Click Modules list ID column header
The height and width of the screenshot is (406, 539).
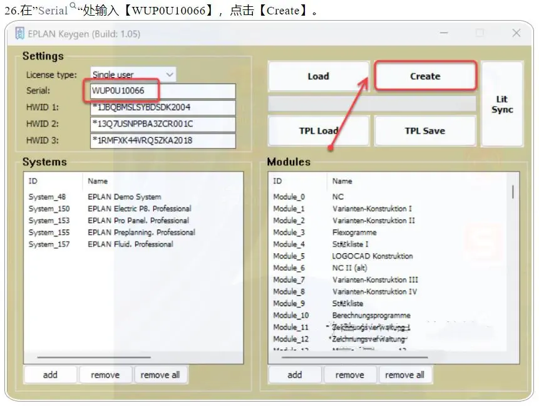tap(277, 181)
